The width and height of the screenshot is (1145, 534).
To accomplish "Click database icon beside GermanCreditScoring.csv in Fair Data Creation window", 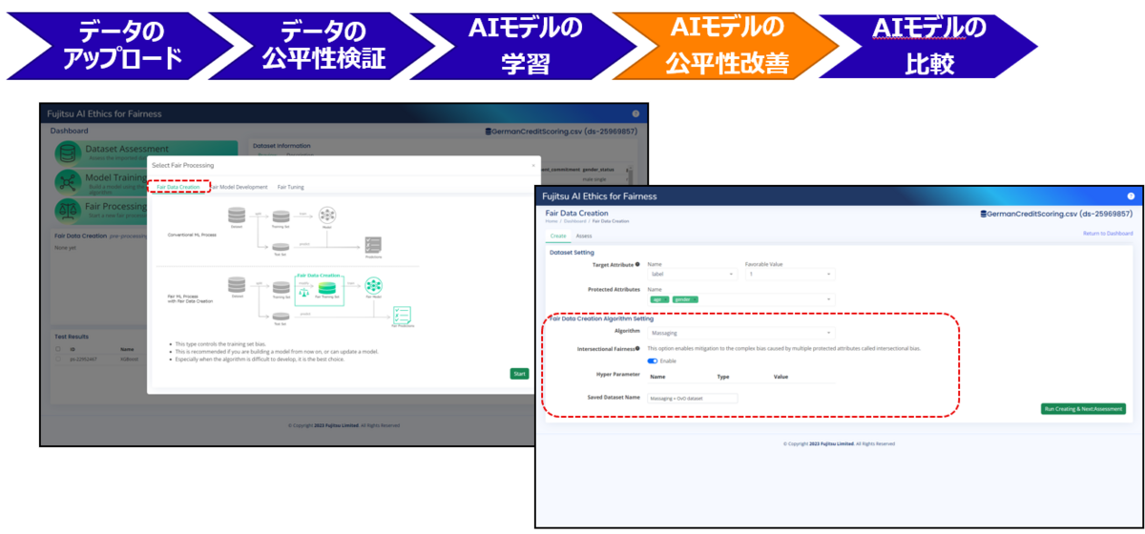I will pyautogui.click(x=984, y=216).
